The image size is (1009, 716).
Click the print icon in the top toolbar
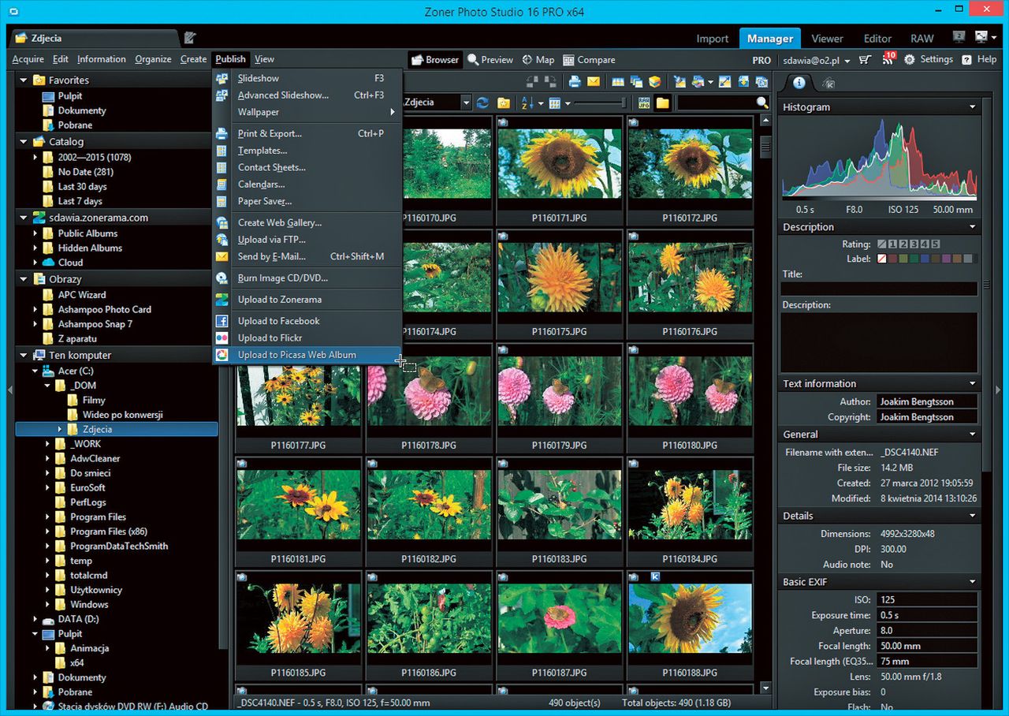[575, 82]
